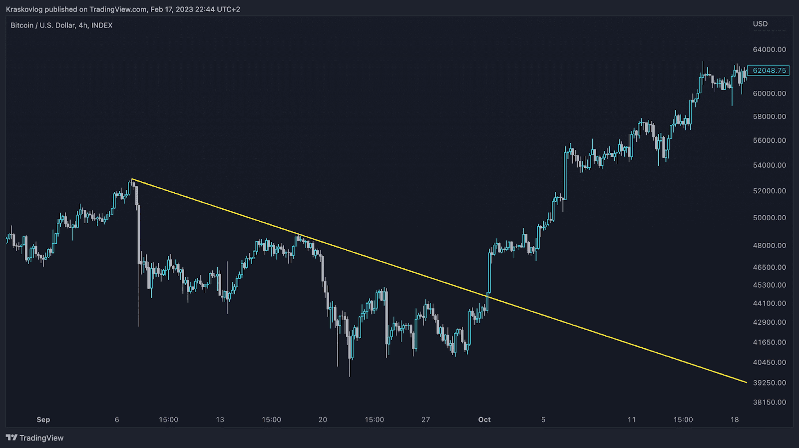
Task: Click the 45300.00 price axis label
Action: click(769, 285)
